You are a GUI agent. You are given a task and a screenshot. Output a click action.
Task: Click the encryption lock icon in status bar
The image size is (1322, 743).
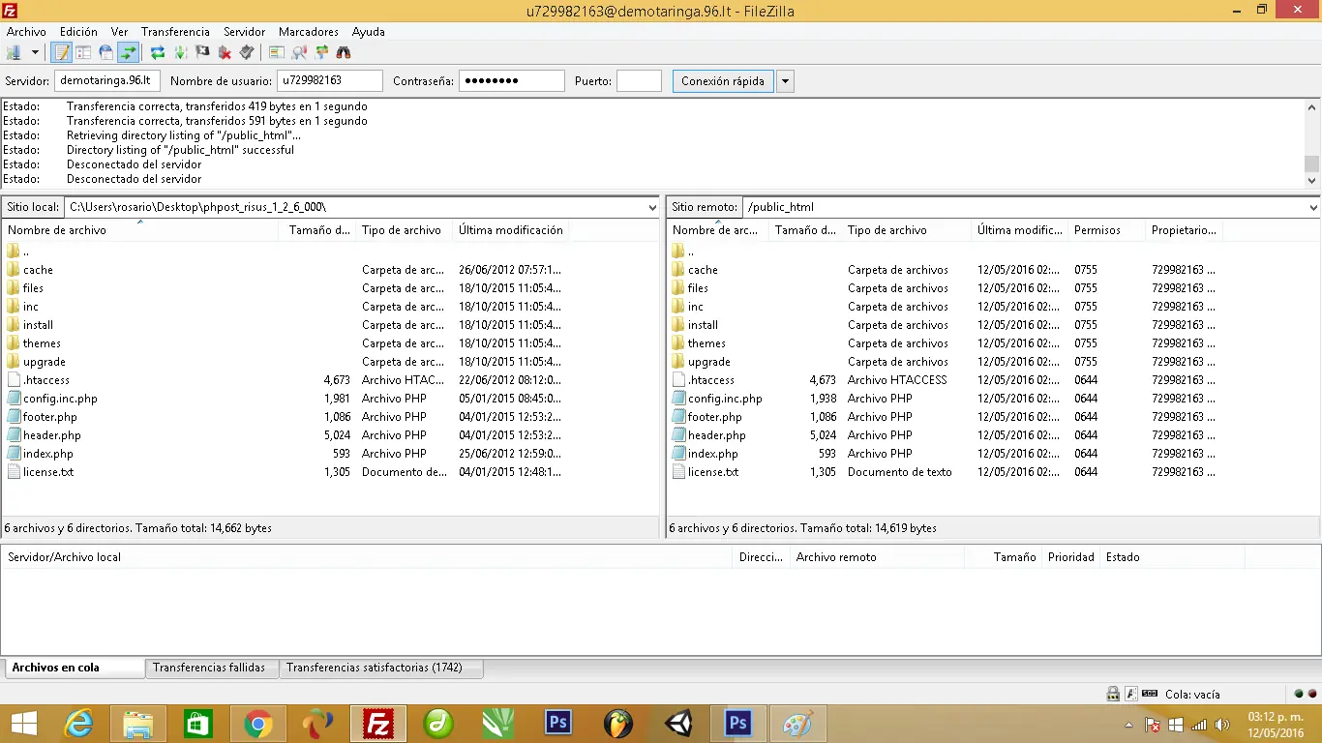pos(1113,694)
